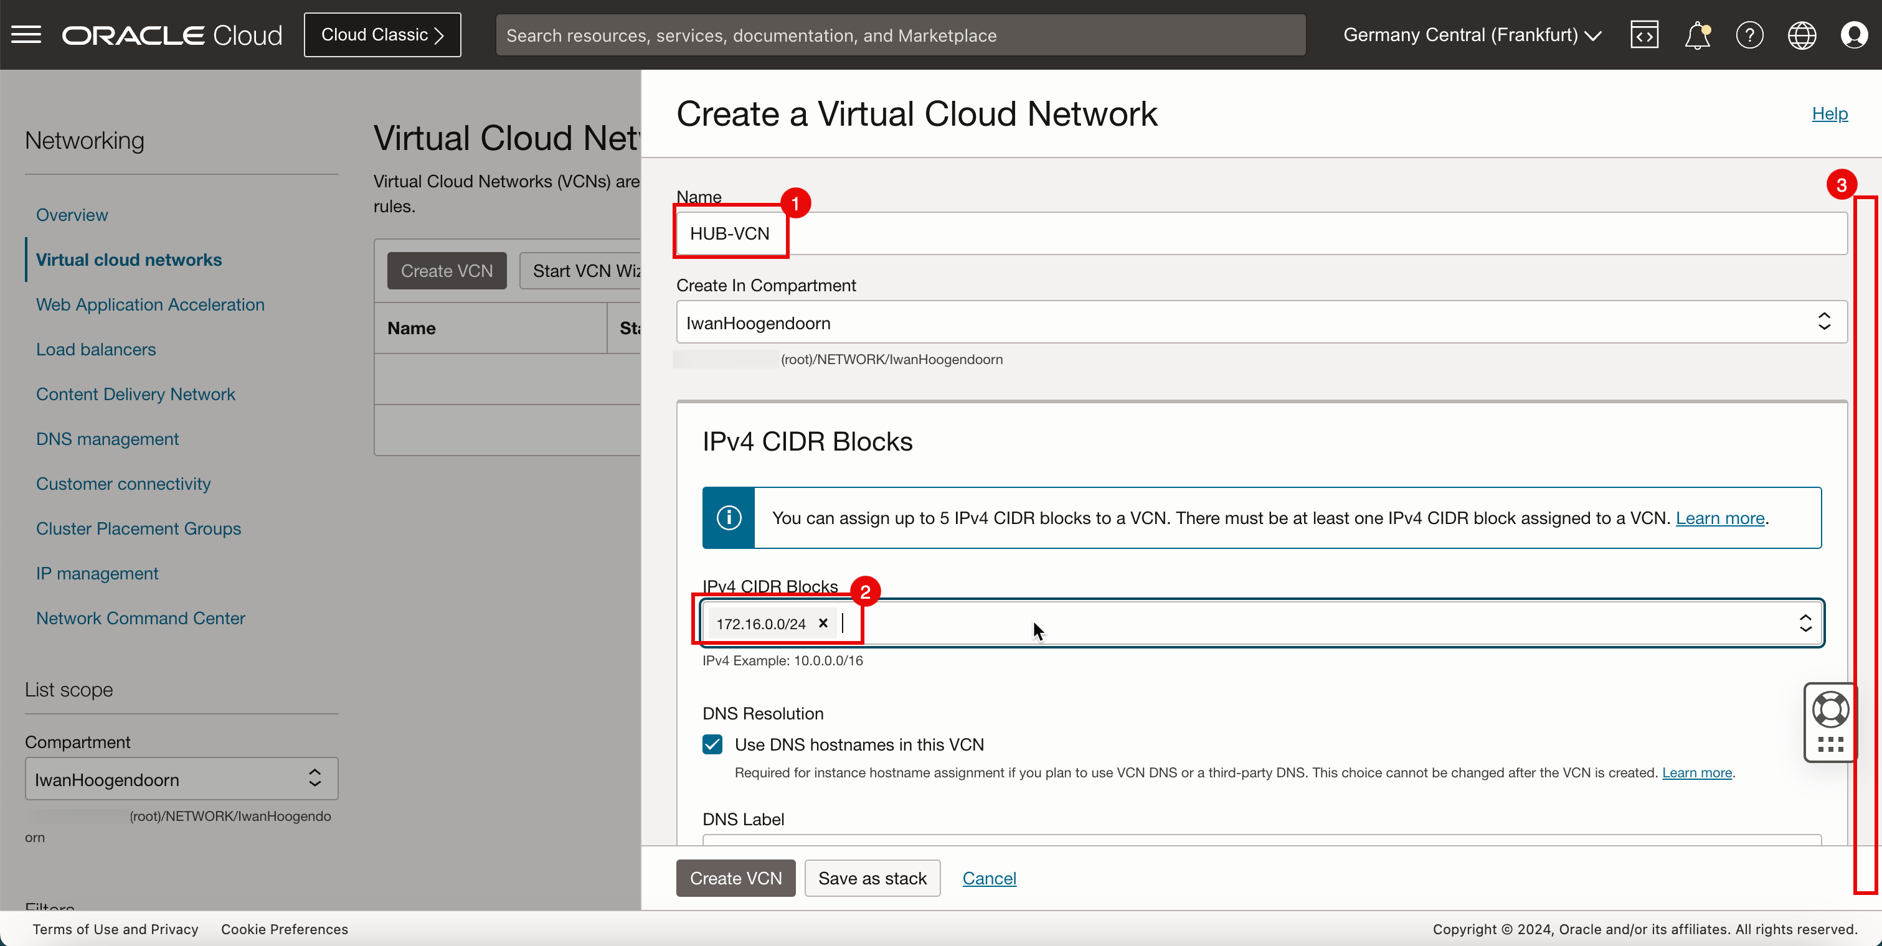
Task: Click the user profile avatar icon
Action: tap(1854, 35)
